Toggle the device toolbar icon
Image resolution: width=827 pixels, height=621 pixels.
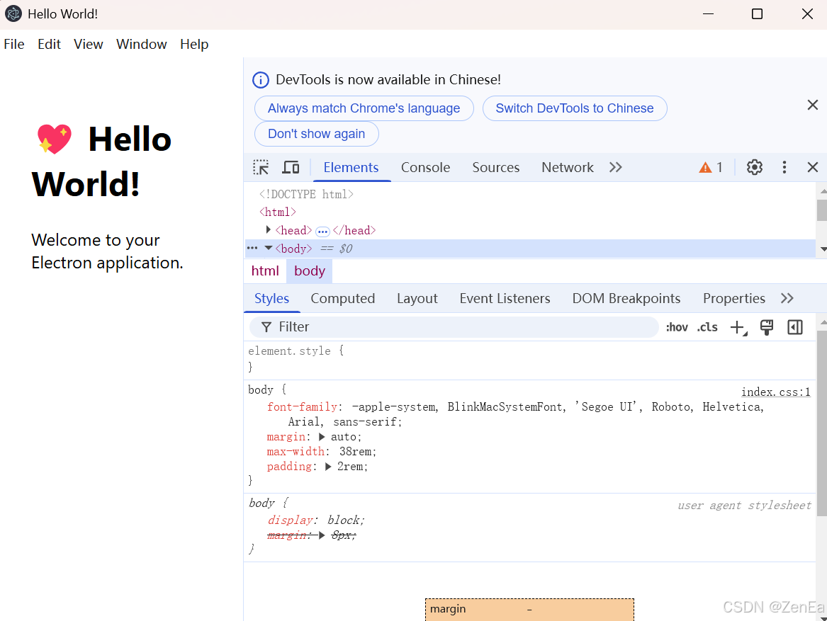click(291, 167)
